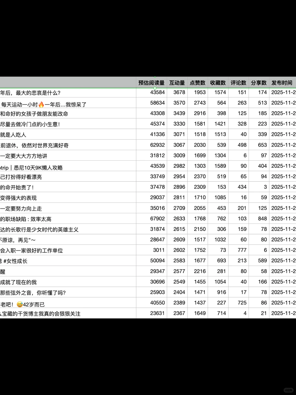
Task: Select read count cell 23631
Action: point(152,313)
